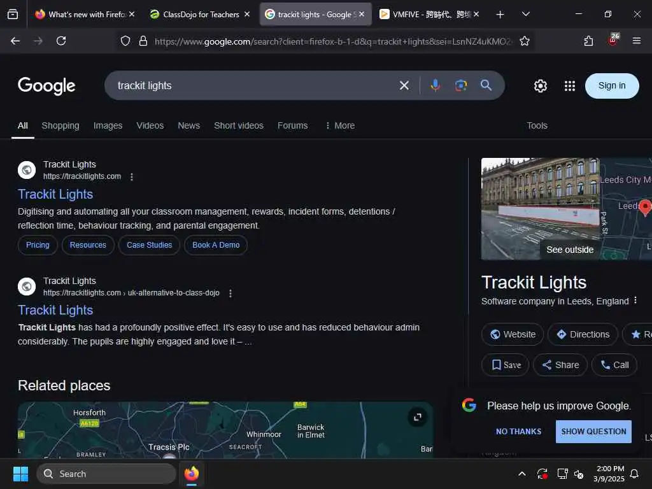Image resolution: width=652 pixels, height=489 pixels.
Task: Open the Pricing sitelink
Action: pyautogui.click(x=38, y=245)
